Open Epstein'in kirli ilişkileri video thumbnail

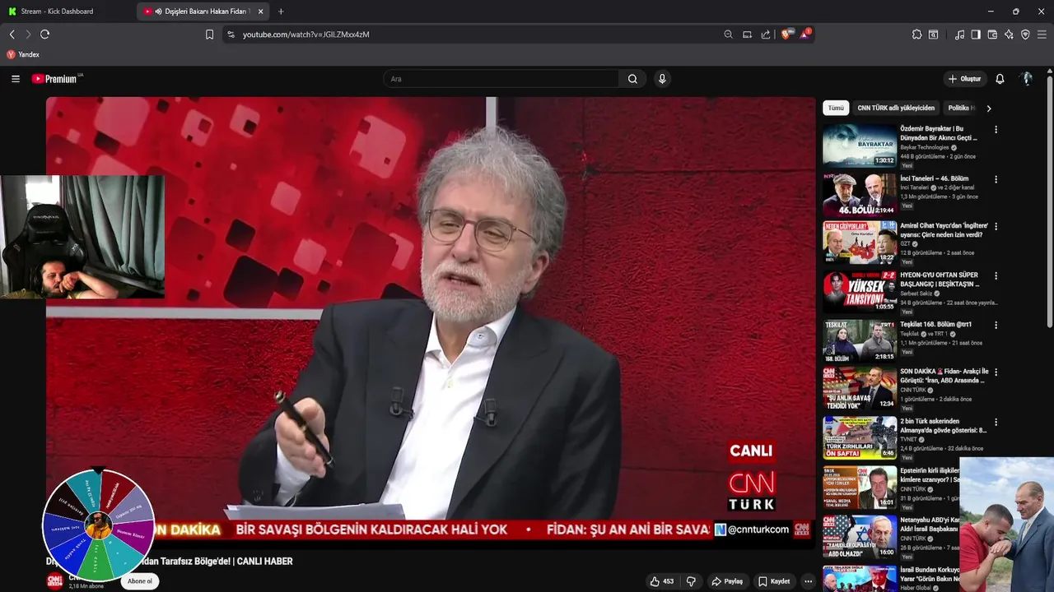[x=860, y=488]
